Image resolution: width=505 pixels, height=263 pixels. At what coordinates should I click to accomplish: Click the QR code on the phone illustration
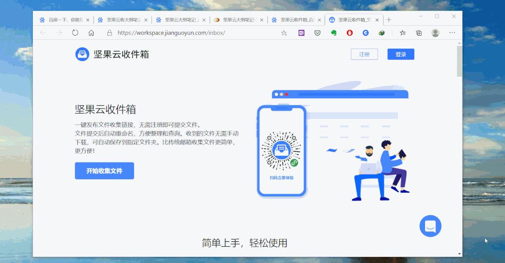click(x=281, y=151)
